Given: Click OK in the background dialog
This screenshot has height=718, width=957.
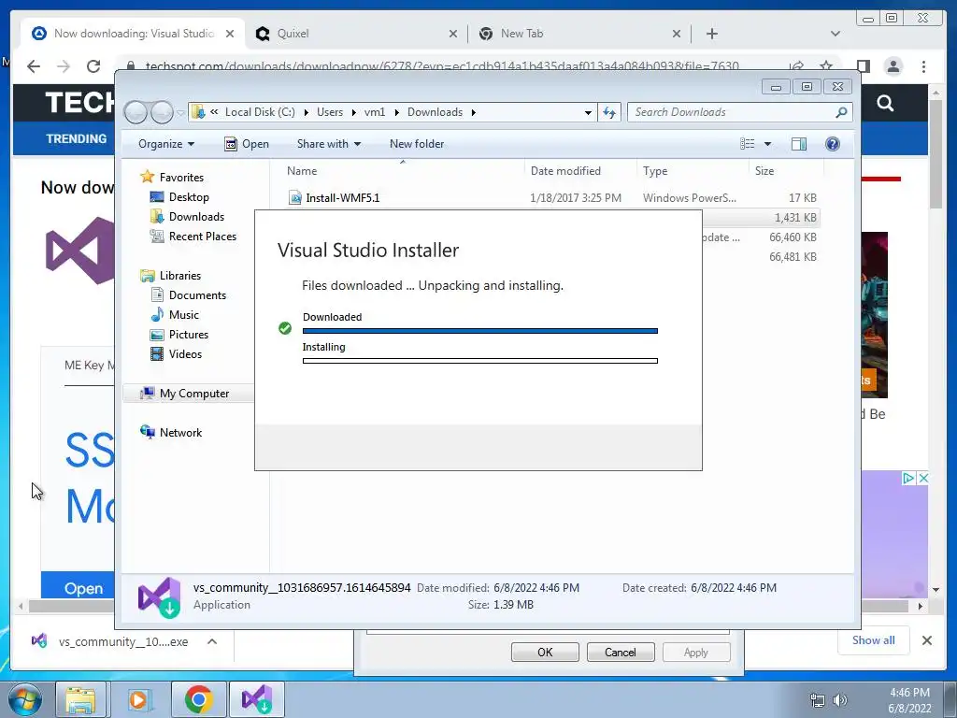Looking at the screenshot, I should point(545,652).
